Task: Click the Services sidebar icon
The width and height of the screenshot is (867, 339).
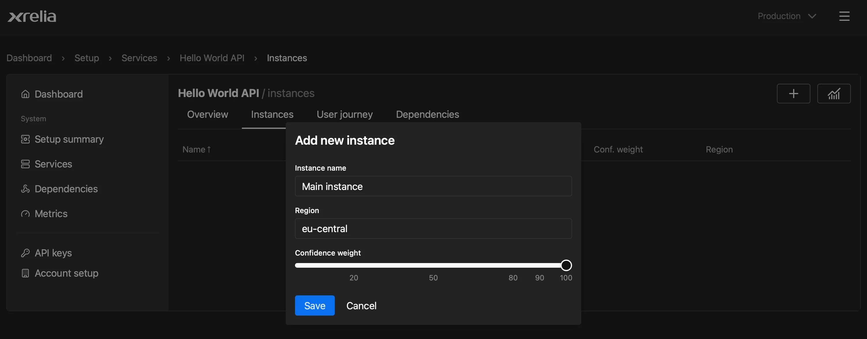Action: tap(25, 164)
